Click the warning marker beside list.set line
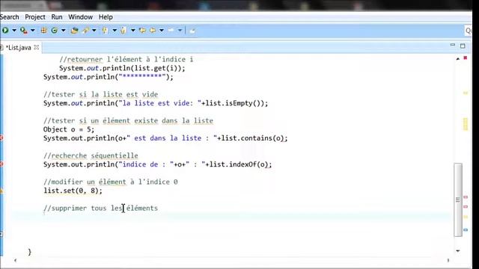The image size is (479, 269). coord(1,191)
